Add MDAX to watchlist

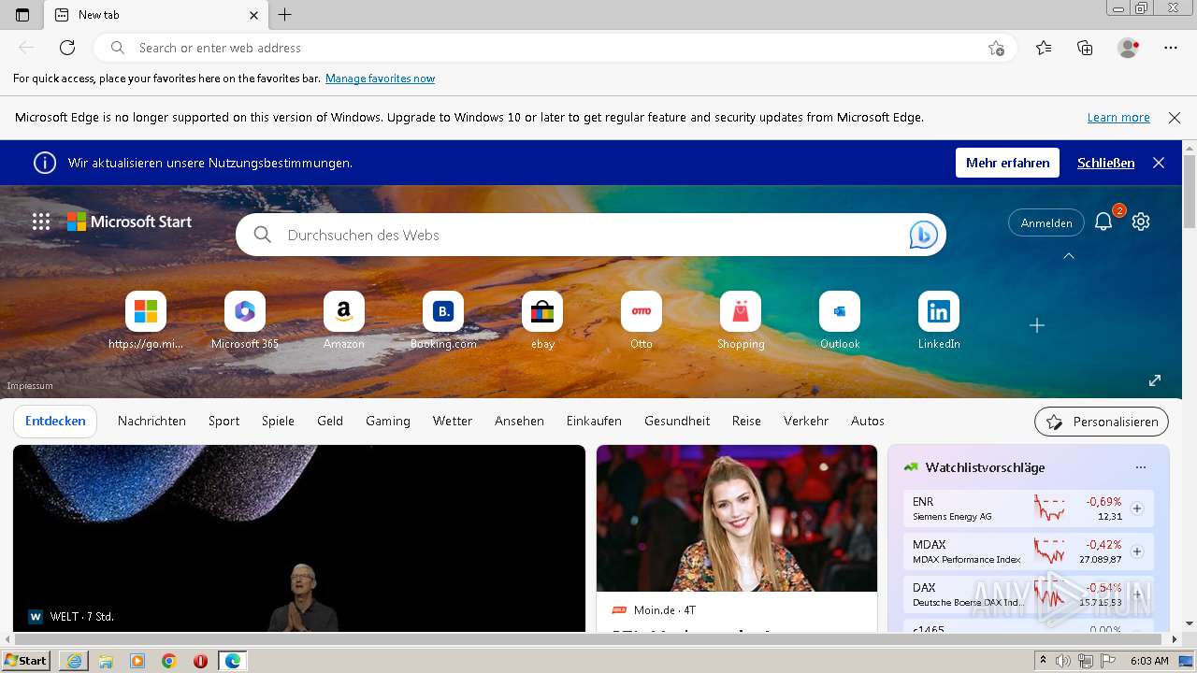[1137, 551]
